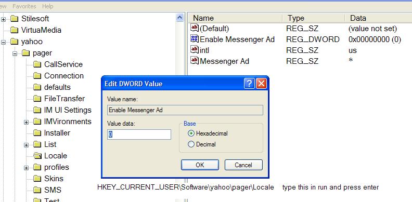This screenshot has width=412, height=202.
Task: Click the '0x00000000 (0)' data cell
Action: tap(375, 39)
